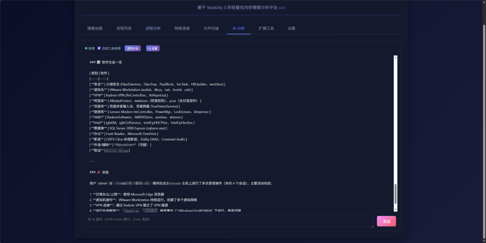Focus the 向 AI 提问 input box
This screenshot has width=486, height=243.
tap(229, 221)
